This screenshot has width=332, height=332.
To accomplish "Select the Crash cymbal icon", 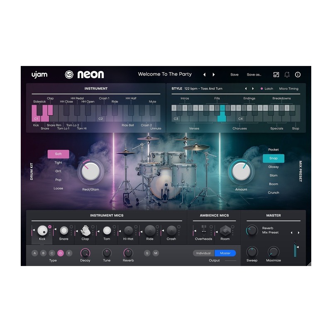I will [x=171, y=231].
